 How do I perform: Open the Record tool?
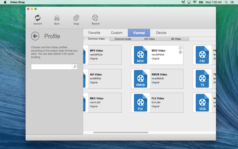95,20
